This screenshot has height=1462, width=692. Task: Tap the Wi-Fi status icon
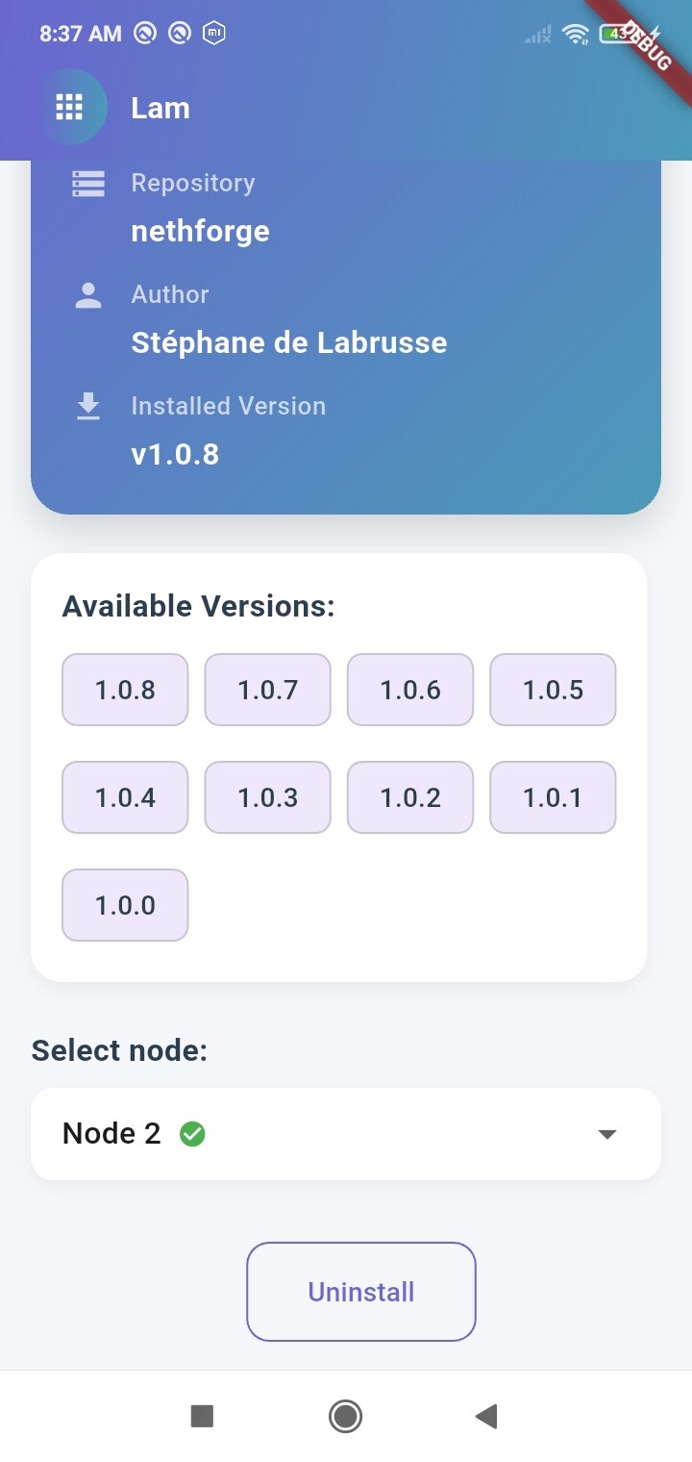click(576, 35)
